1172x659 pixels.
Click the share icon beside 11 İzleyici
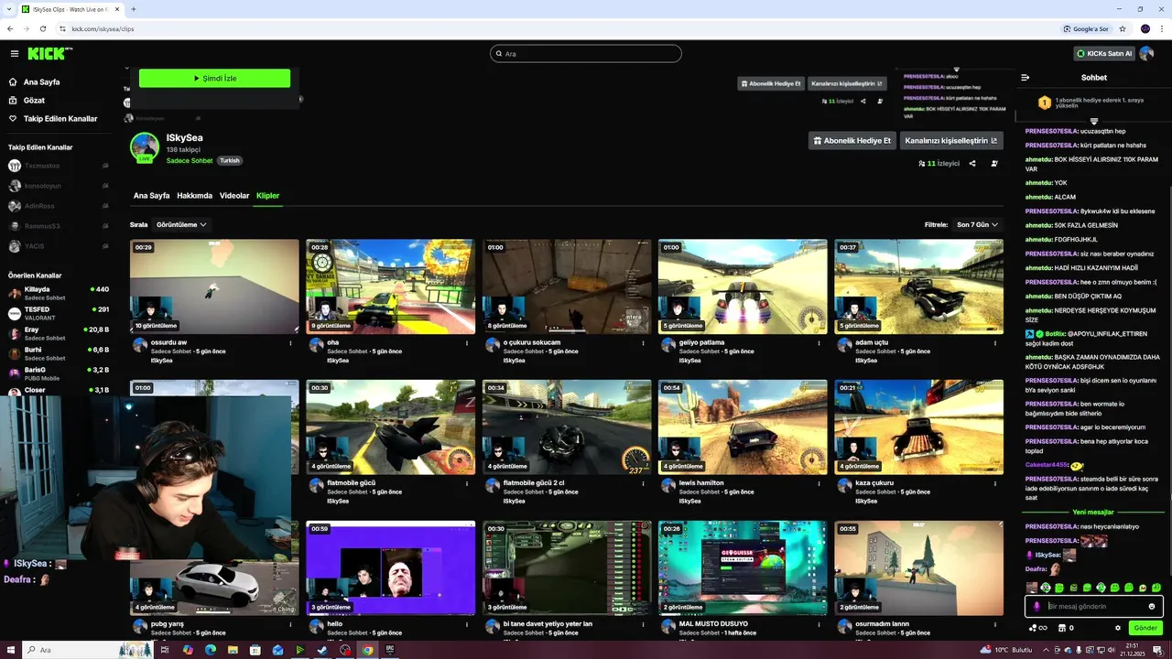(972, 164)
